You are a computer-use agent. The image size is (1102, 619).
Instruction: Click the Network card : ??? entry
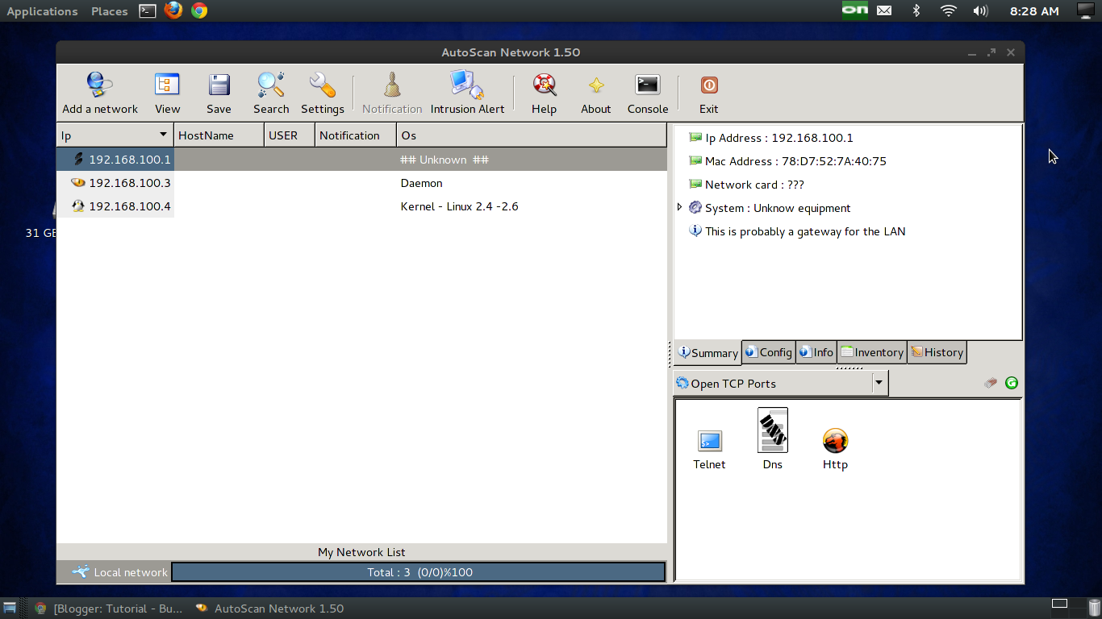pos(754,185)
